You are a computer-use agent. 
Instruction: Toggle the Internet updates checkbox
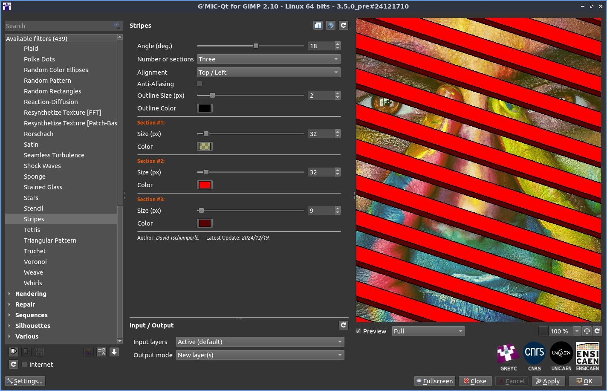click(24, 364)
